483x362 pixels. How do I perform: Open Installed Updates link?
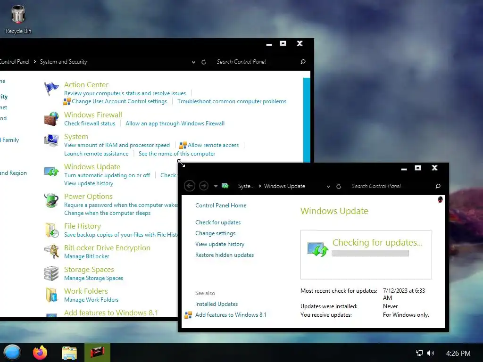216,304
